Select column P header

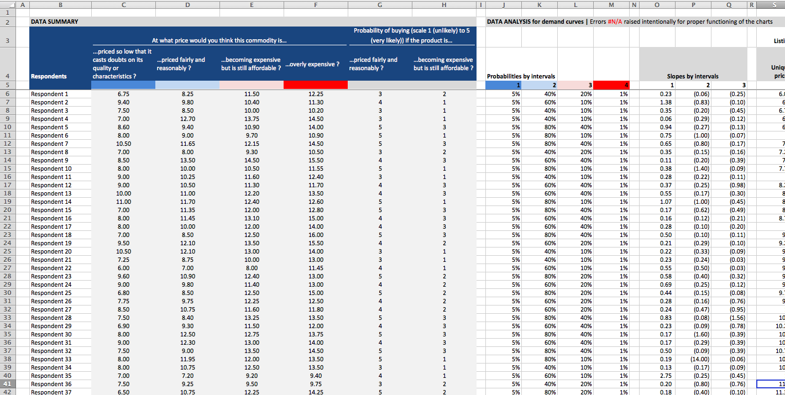coord(693,4)
